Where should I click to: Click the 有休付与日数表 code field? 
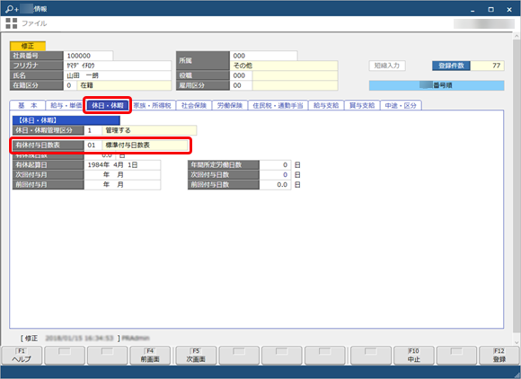coord(93,145)
